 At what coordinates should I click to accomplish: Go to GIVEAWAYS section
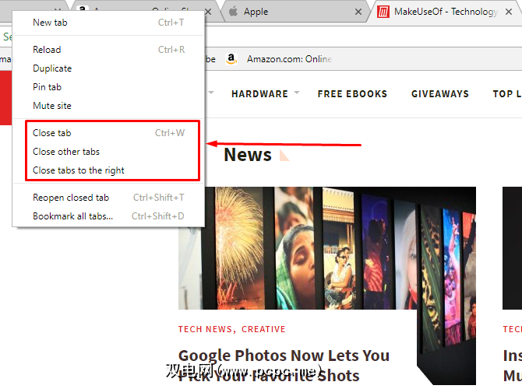[439, 94]
